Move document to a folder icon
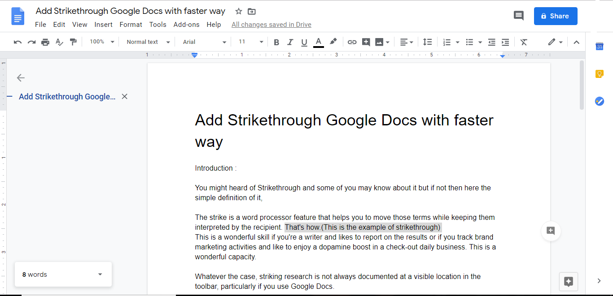 251,11
